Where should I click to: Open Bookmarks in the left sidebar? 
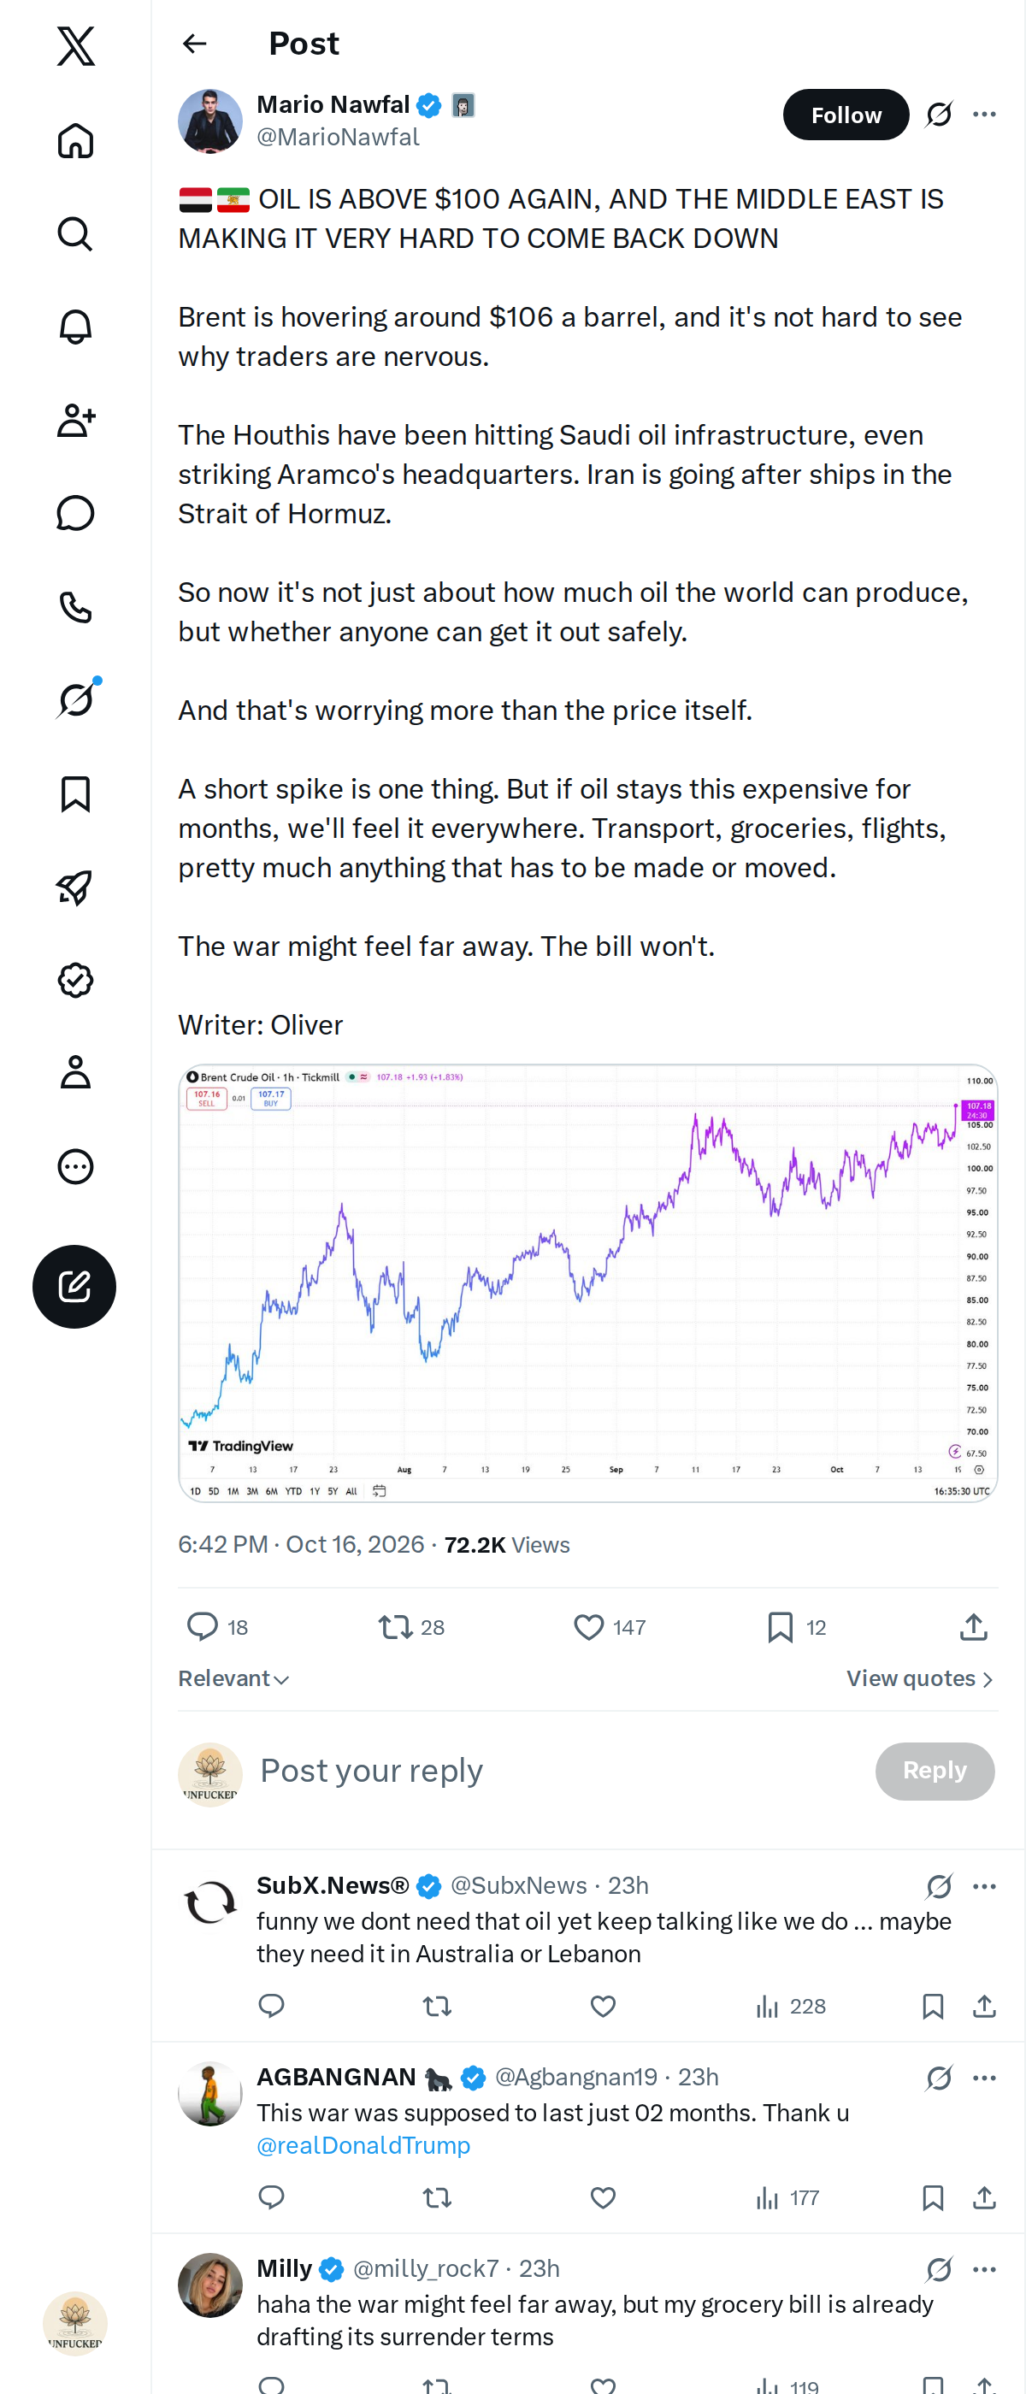click(75, 793)
